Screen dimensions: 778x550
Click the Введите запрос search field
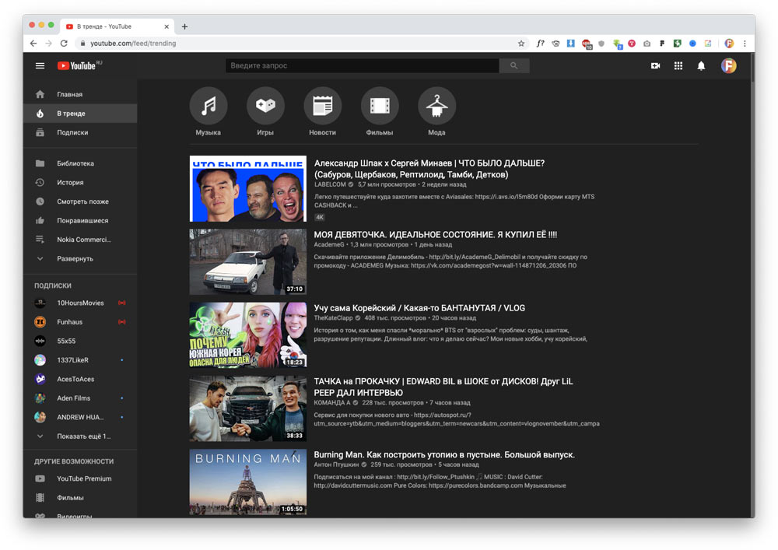[362, 66]
